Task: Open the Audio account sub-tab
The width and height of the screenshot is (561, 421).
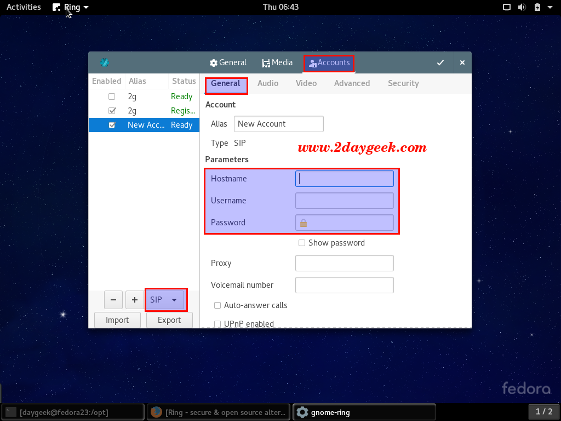Action: pos(268,83)
